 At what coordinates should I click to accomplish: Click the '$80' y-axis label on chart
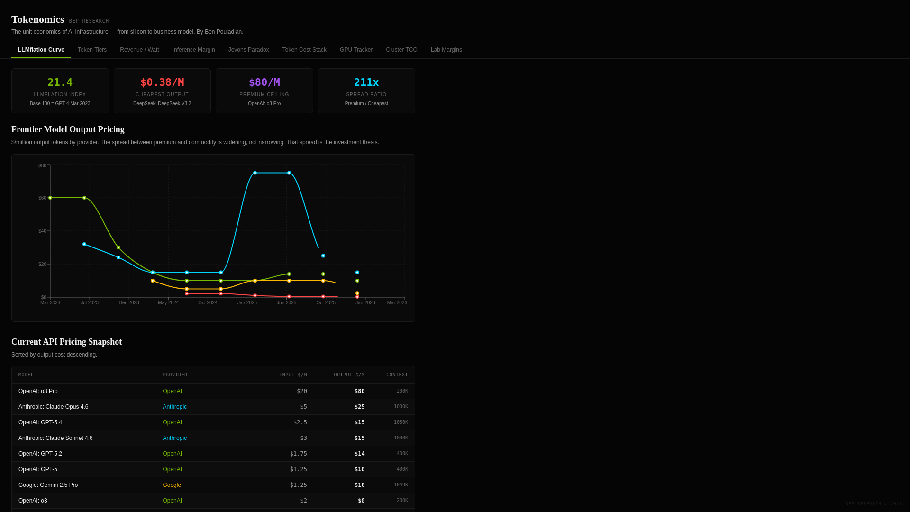[43, 166]
